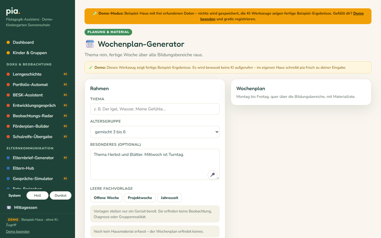Screen dimensions: 381x238
Task: Click the Besonderes text area
Action: click(155, 165)
